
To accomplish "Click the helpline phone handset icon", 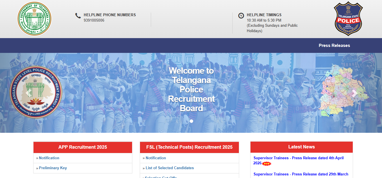I will pyautogui.click(x=78, y=16).
